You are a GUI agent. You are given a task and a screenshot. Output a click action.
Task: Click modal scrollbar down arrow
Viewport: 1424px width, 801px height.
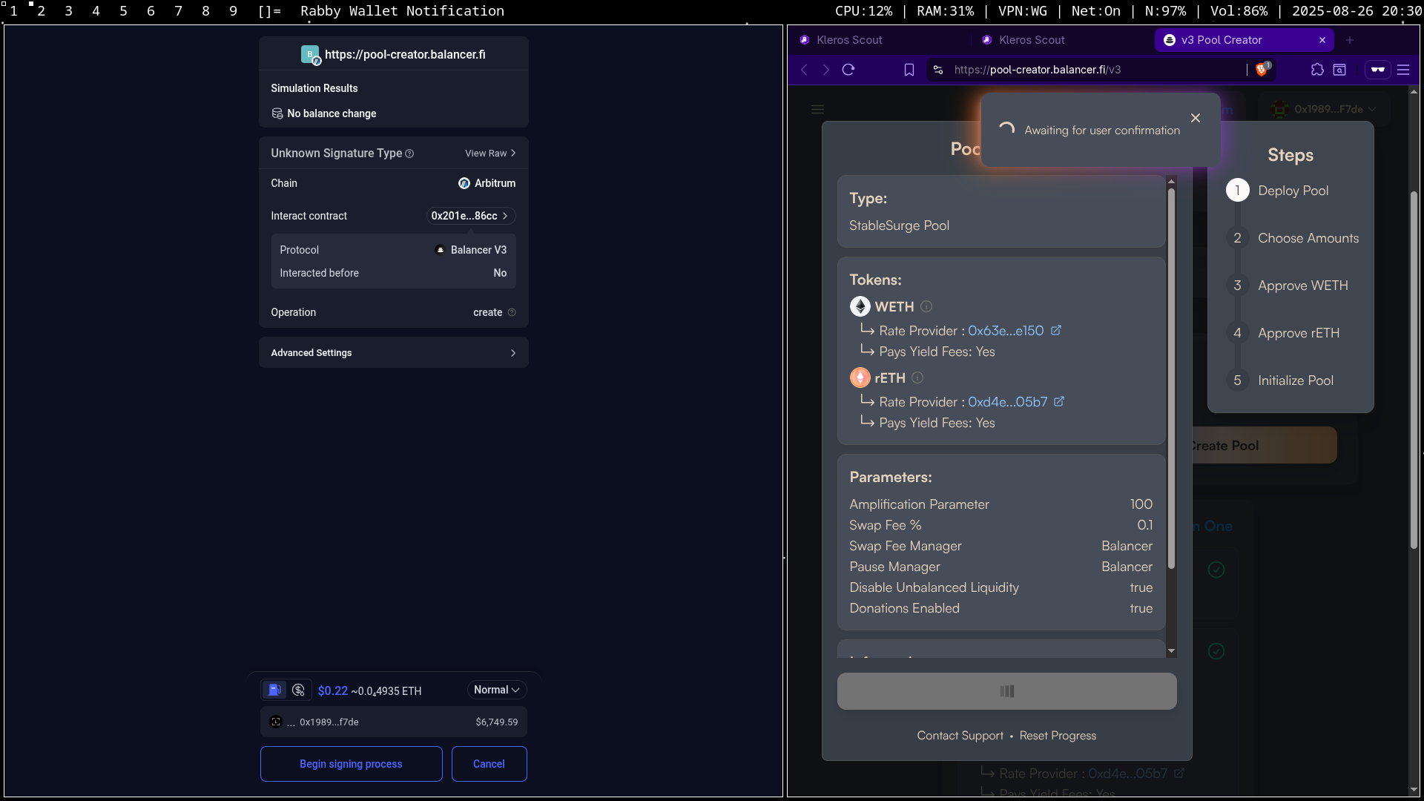(1171, 651)
